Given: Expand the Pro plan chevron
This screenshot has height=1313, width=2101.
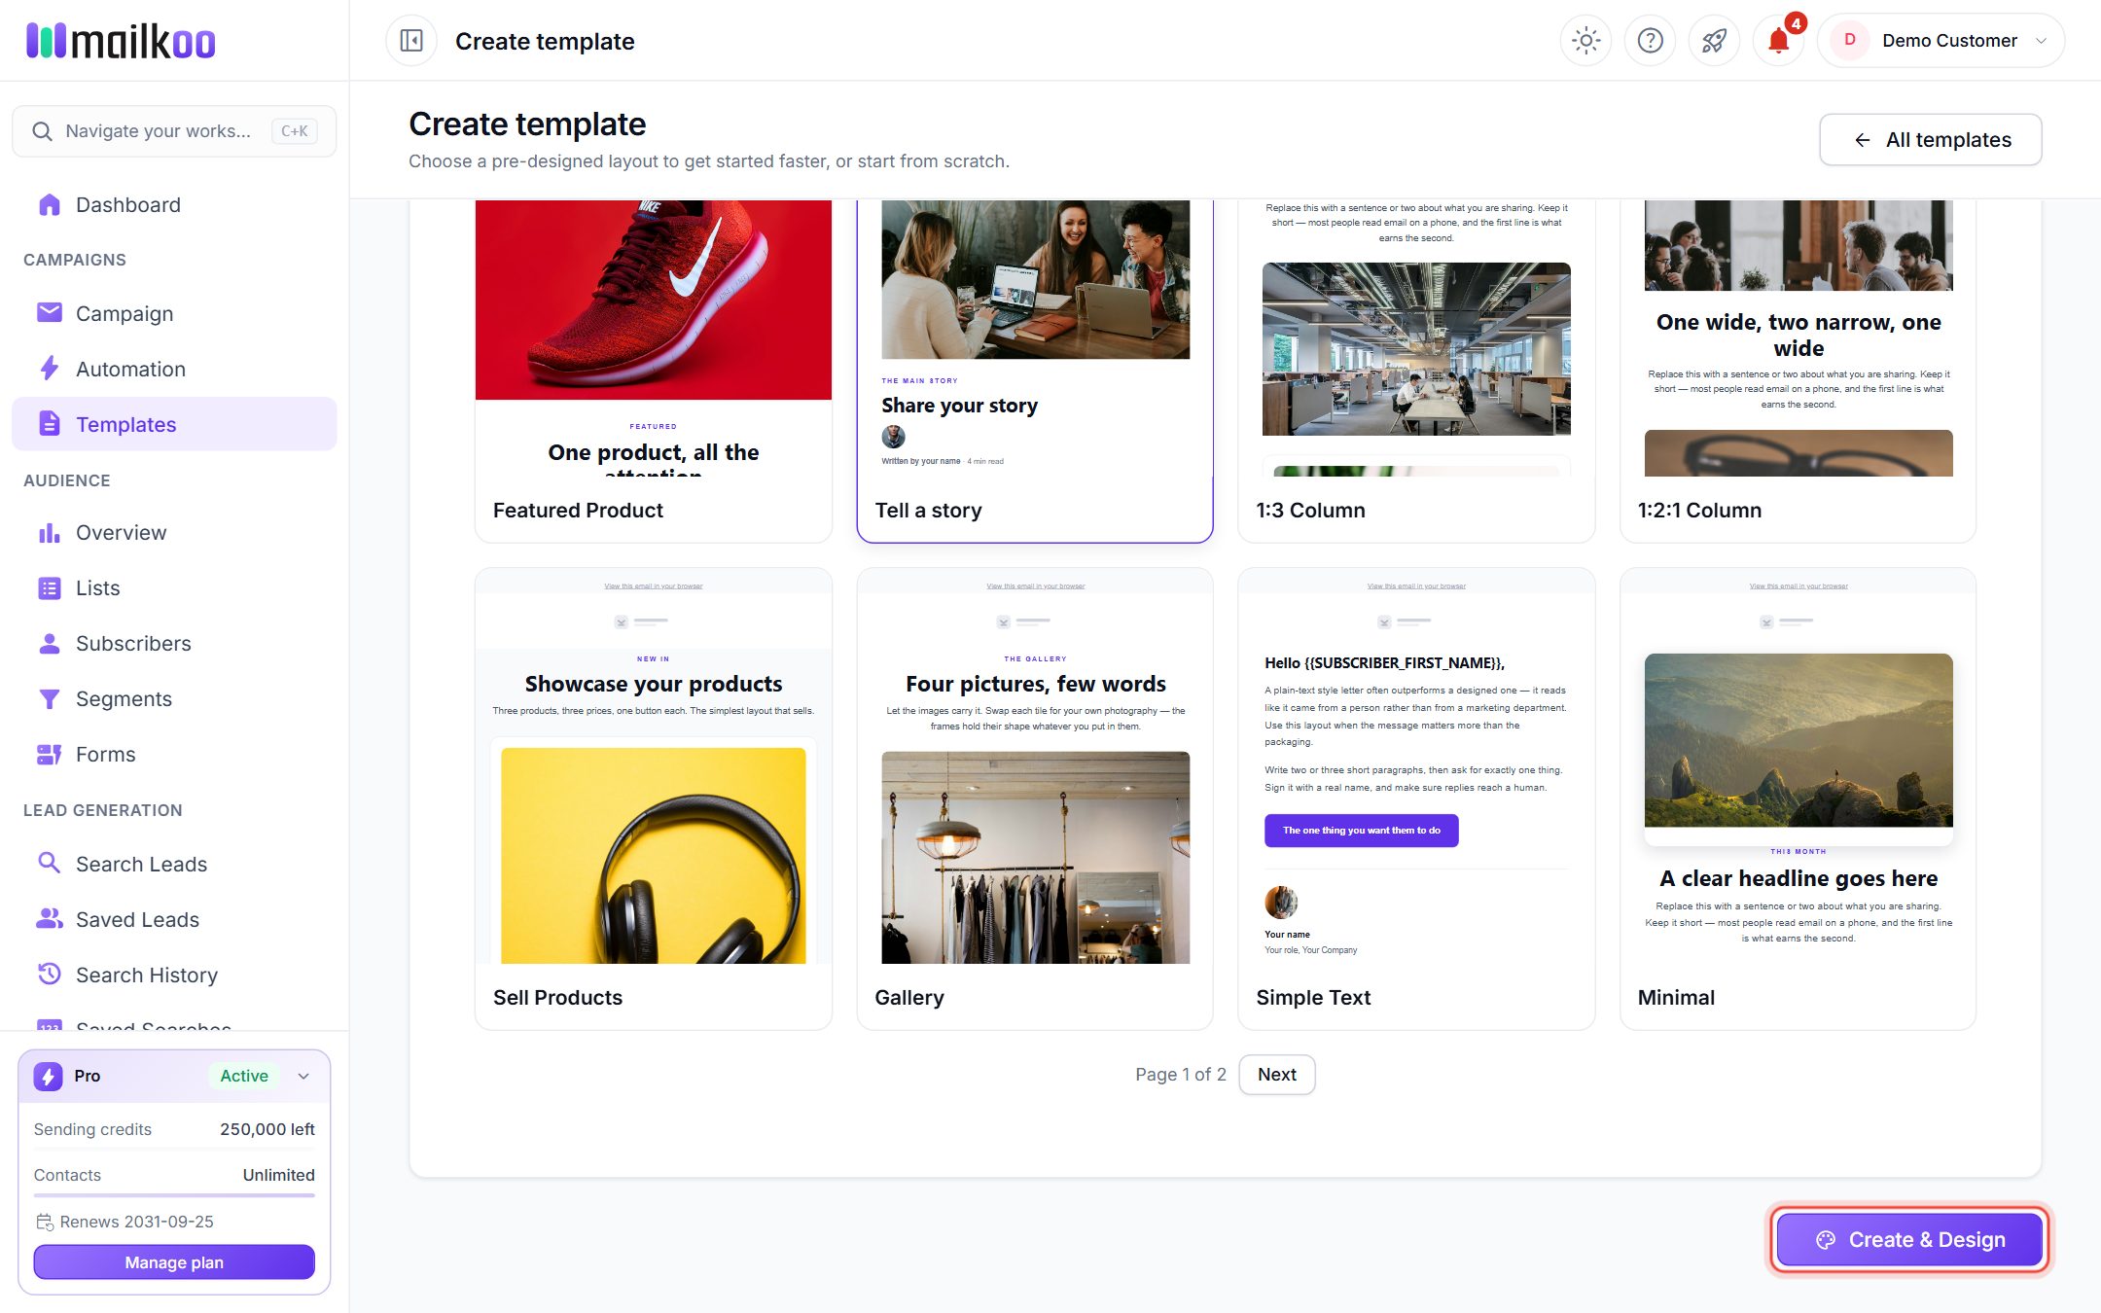Looking at the screenshot, I should pyautogui.click(x=303, y=1076).
